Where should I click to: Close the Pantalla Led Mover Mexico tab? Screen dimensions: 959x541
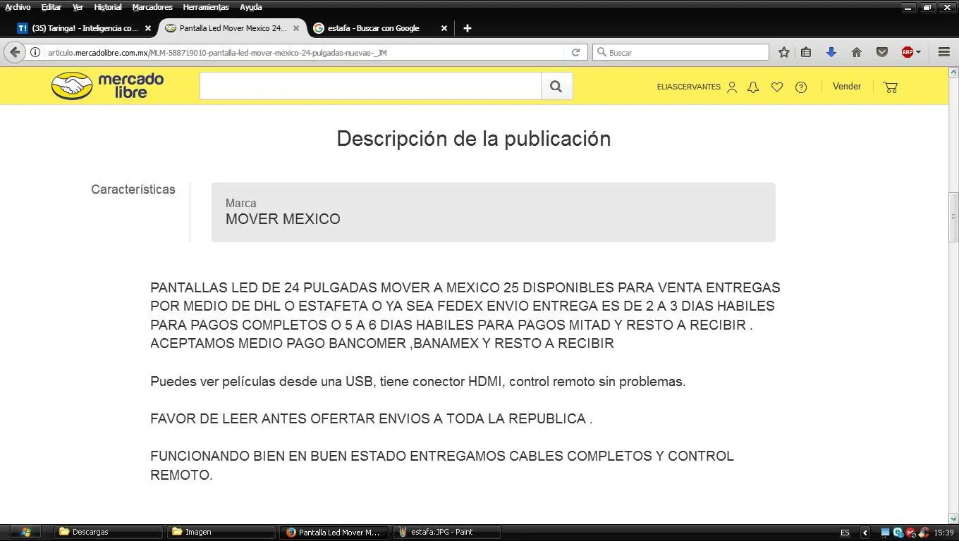click(x=296, y=28)
